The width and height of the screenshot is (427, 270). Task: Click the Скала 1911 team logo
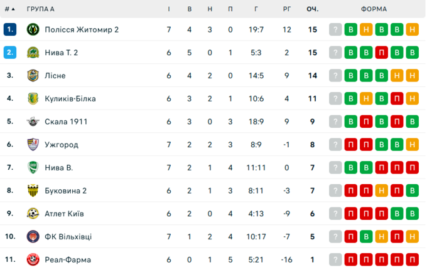(x=33, y=122)
